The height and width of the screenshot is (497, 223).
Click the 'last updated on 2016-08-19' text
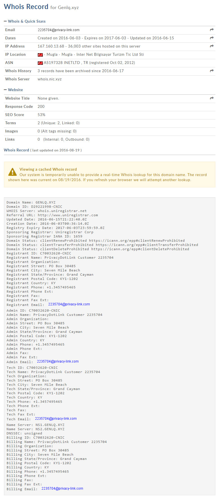tap(56, 150)
